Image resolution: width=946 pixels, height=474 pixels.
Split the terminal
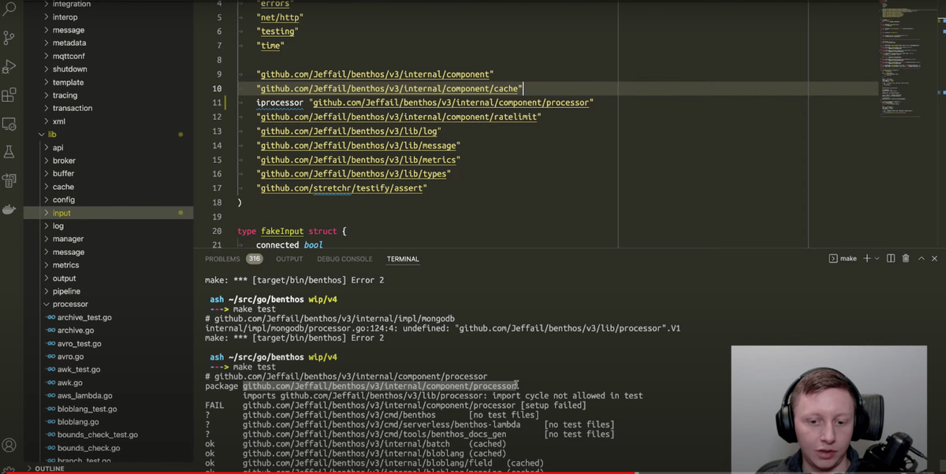pyautogui.click(x=893, y=258)
